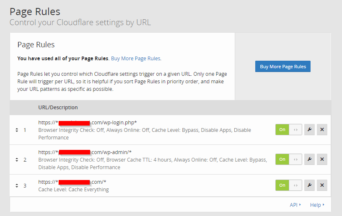
Task: Click the URL/Description column header
Action: [x=58, y=108]
